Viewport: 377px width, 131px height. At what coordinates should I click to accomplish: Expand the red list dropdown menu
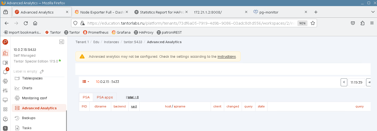click(x=86, y=82)
